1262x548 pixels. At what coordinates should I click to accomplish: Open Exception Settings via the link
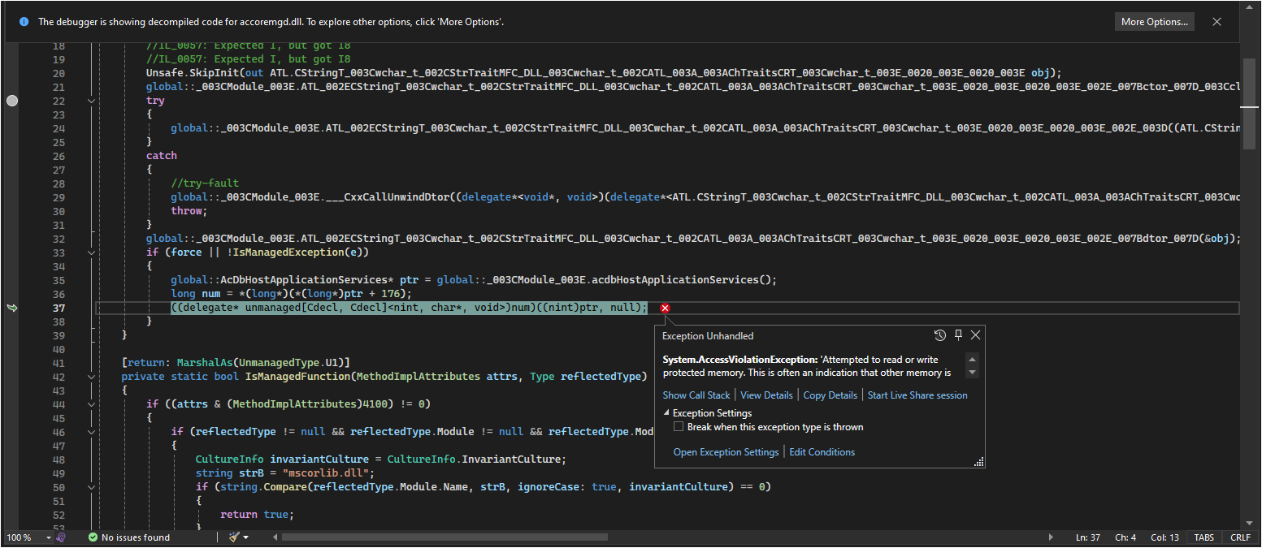click(x=726, y=451)
